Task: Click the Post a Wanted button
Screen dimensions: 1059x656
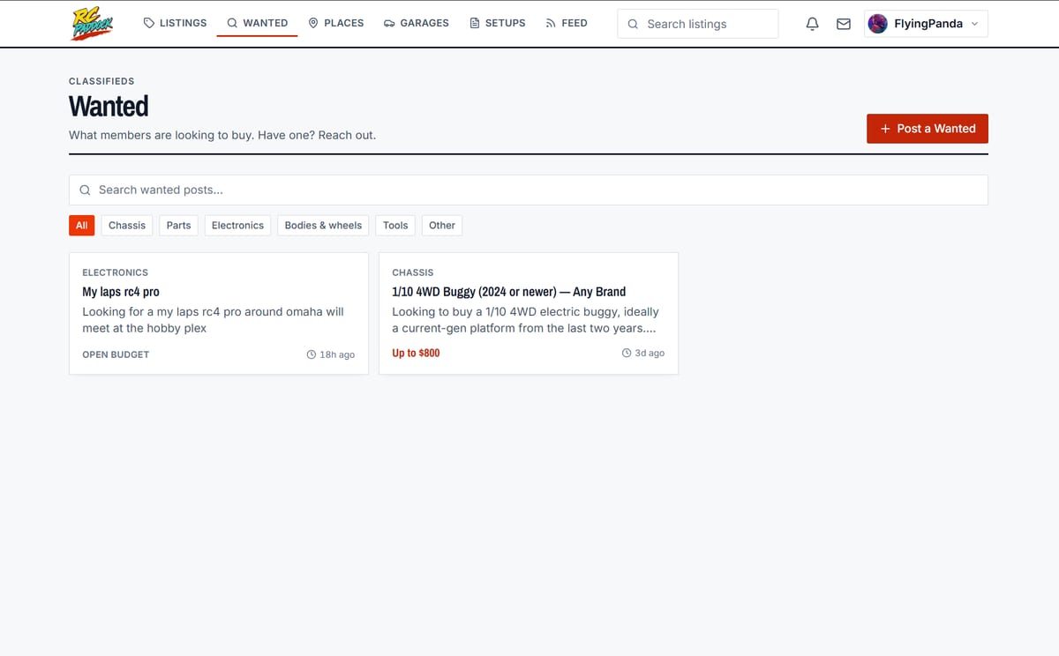Action: 928,129
